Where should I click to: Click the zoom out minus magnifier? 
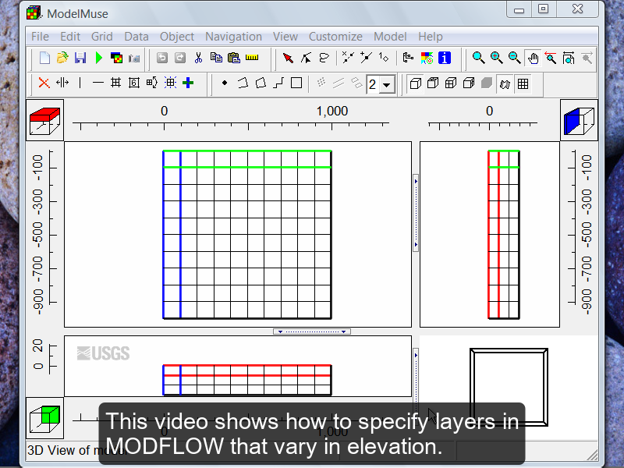(x=515, y=58)
